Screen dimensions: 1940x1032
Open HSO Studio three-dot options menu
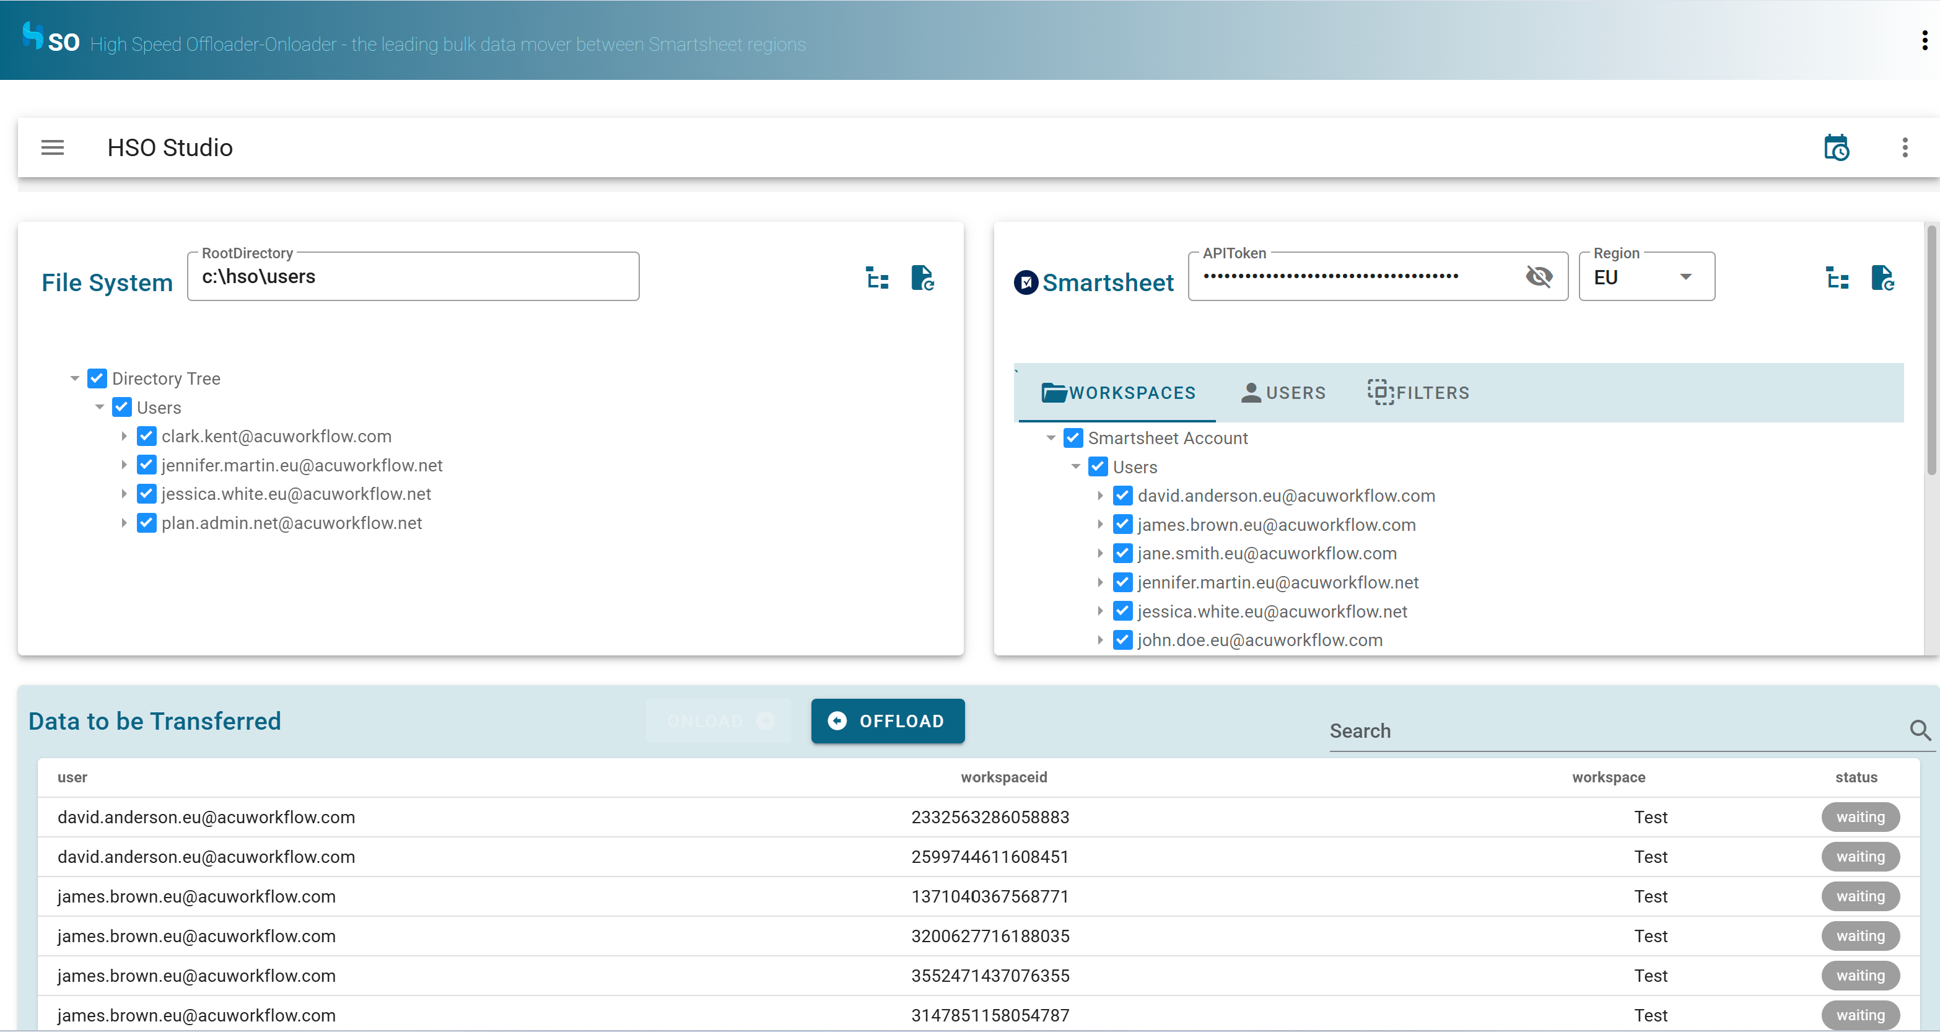click(x=1905, y=147)
